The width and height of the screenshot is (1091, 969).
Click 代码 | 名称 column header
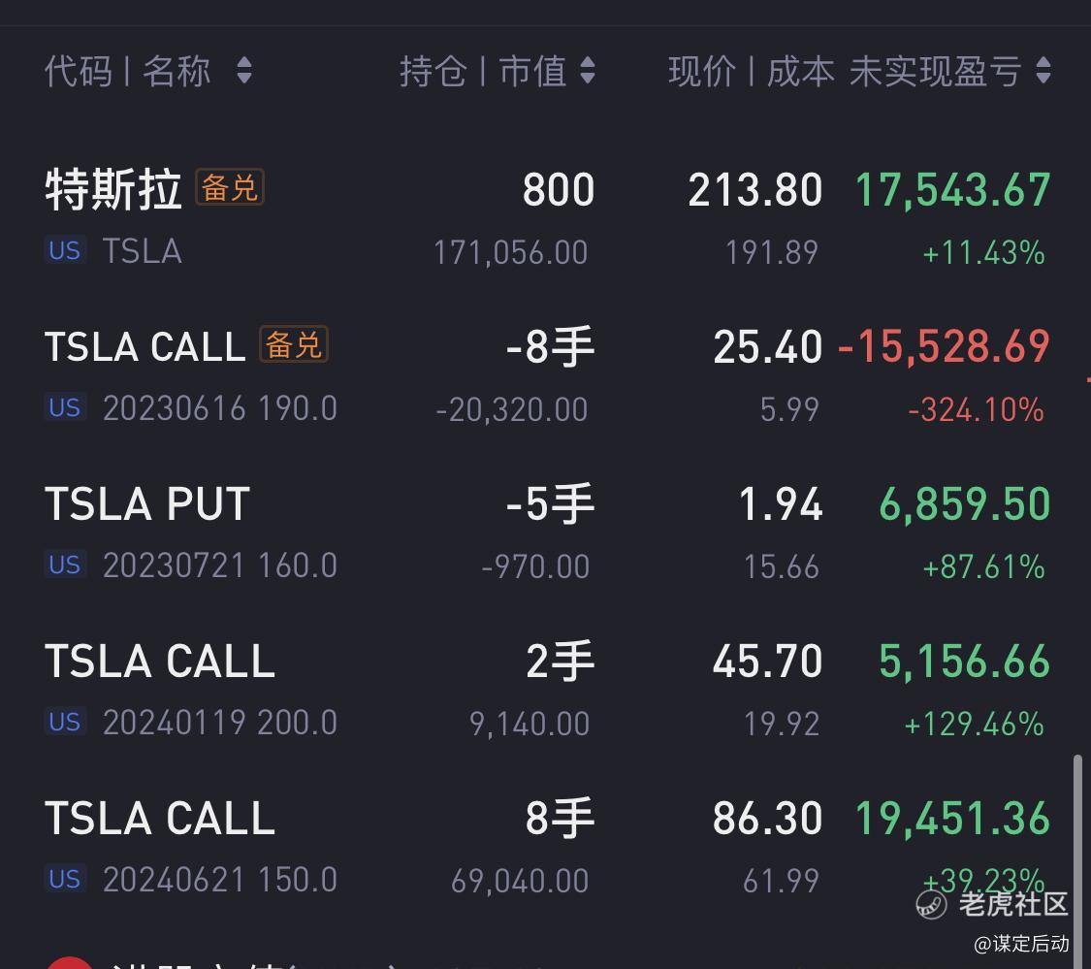(127, 71)
